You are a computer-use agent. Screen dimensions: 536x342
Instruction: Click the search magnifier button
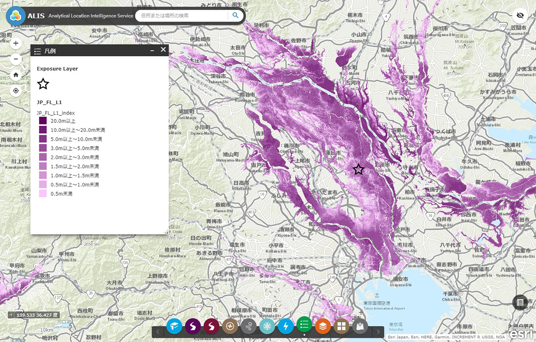(x=235, y=16)
